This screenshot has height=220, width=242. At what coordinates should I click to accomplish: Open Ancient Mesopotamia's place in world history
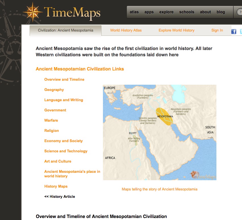[x=72, y=174]
